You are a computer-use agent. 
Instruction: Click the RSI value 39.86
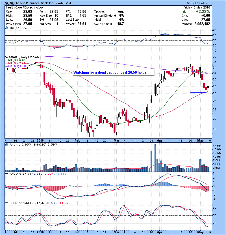tap(26, 28)
